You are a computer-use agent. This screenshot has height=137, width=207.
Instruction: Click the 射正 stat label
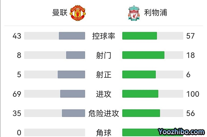[x=103, y=75]
